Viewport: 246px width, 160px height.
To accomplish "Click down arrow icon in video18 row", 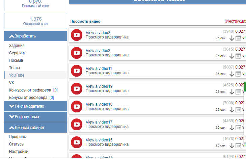I will coord(232,110).
